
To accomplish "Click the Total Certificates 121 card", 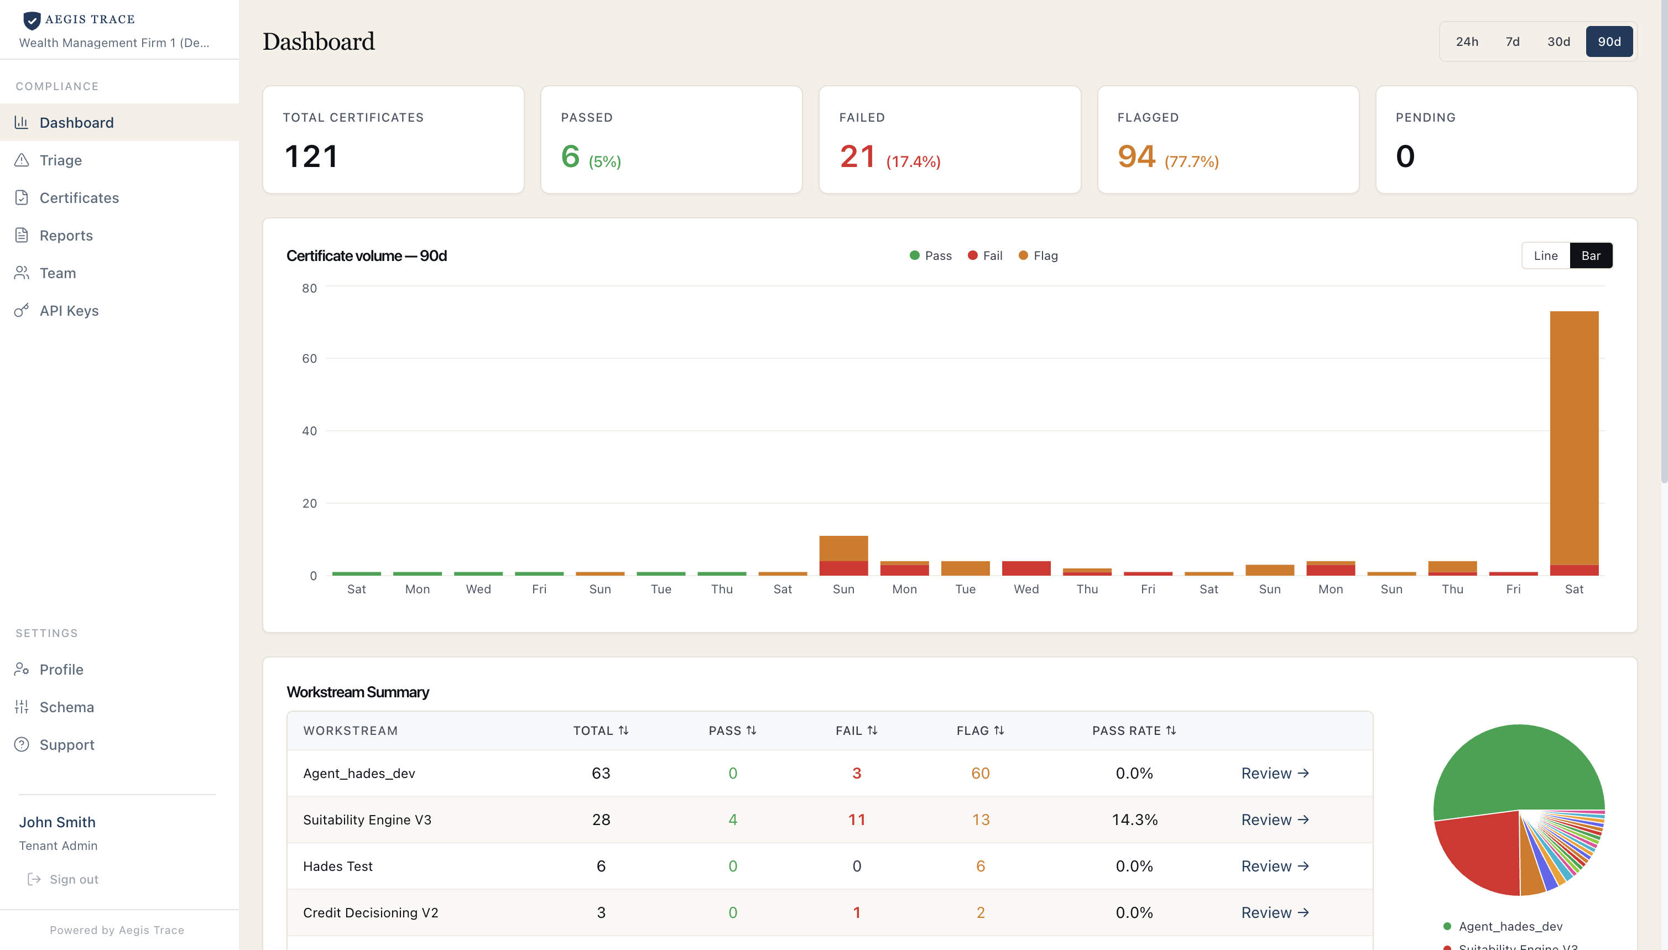I will (x=394, y=140).
